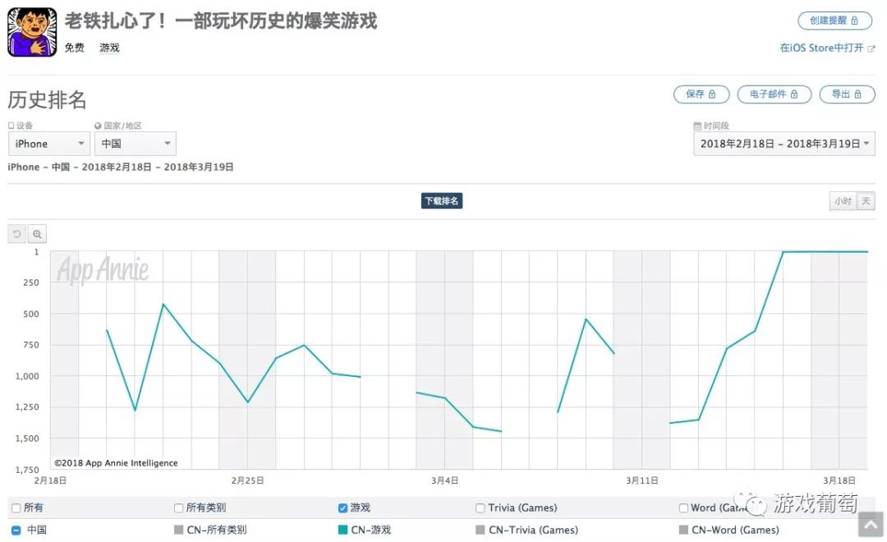Tick the Trivia (Games) checkbox
The image size is (887, 542).
click(480, 508)
